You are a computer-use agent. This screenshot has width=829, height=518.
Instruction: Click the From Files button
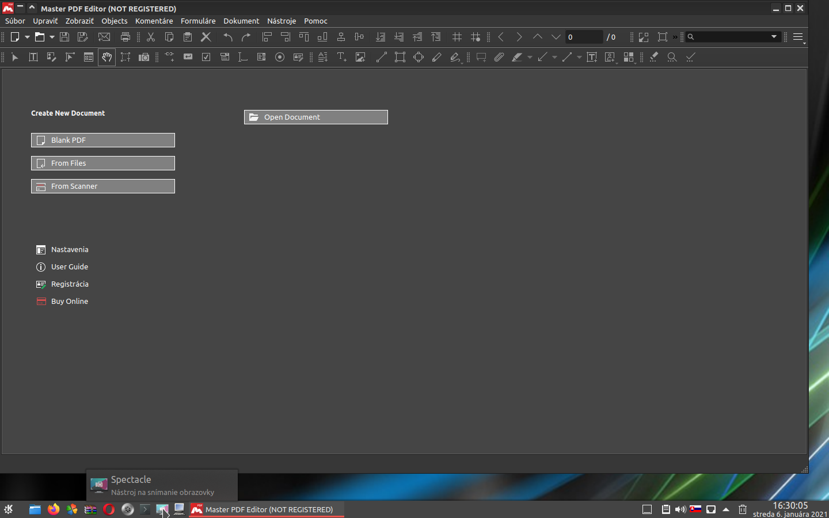click(x=103, y=163)
